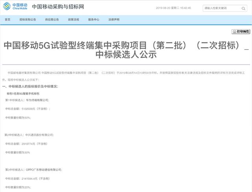Screen dimensions: 252x192
Task: Select the line 中标数量份额为20%
Action: (18, 187)
